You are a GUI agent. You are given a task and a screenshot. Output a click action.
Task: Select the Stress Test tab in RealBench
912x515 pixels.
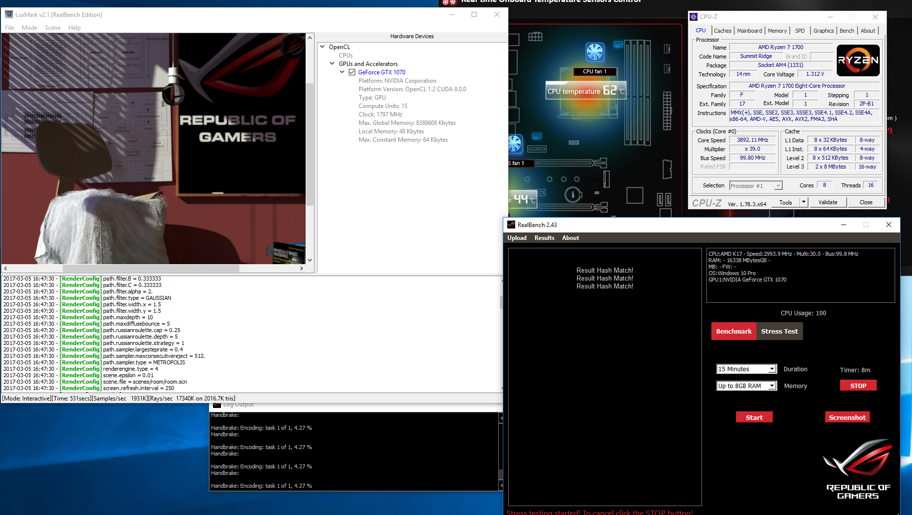point(779,331)
